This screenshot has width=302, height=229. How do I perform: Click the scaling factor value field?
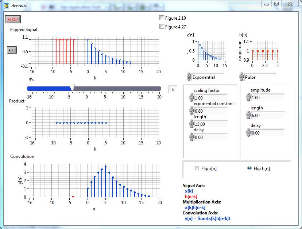coord(210,98)
